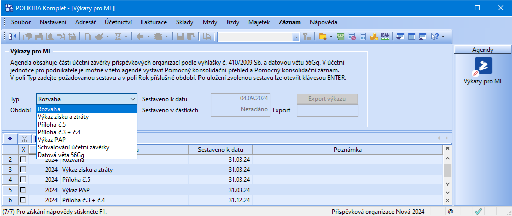This screenshot has width=512, height=216.
Task: Tick checkbox for Příloha č.5 row
Action: (23, 179)
